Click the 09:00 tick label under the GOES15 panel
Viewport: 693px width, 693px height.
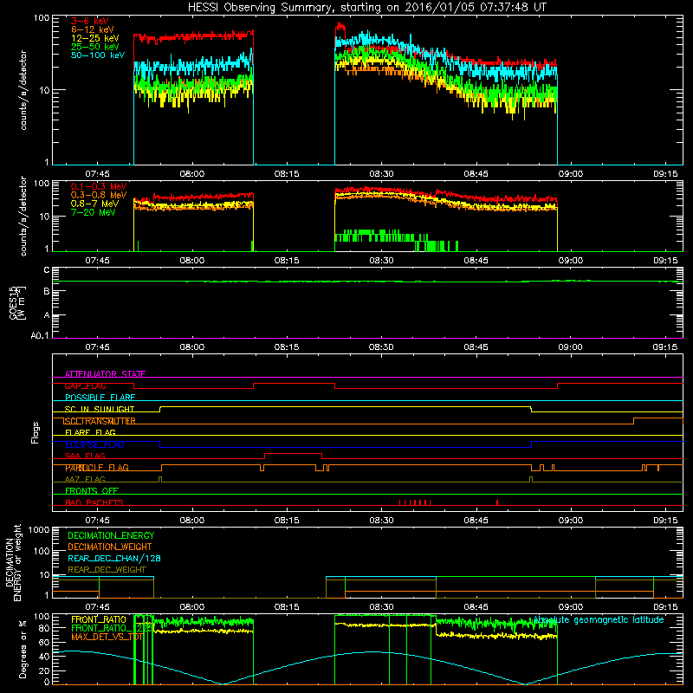coord(570,347)
